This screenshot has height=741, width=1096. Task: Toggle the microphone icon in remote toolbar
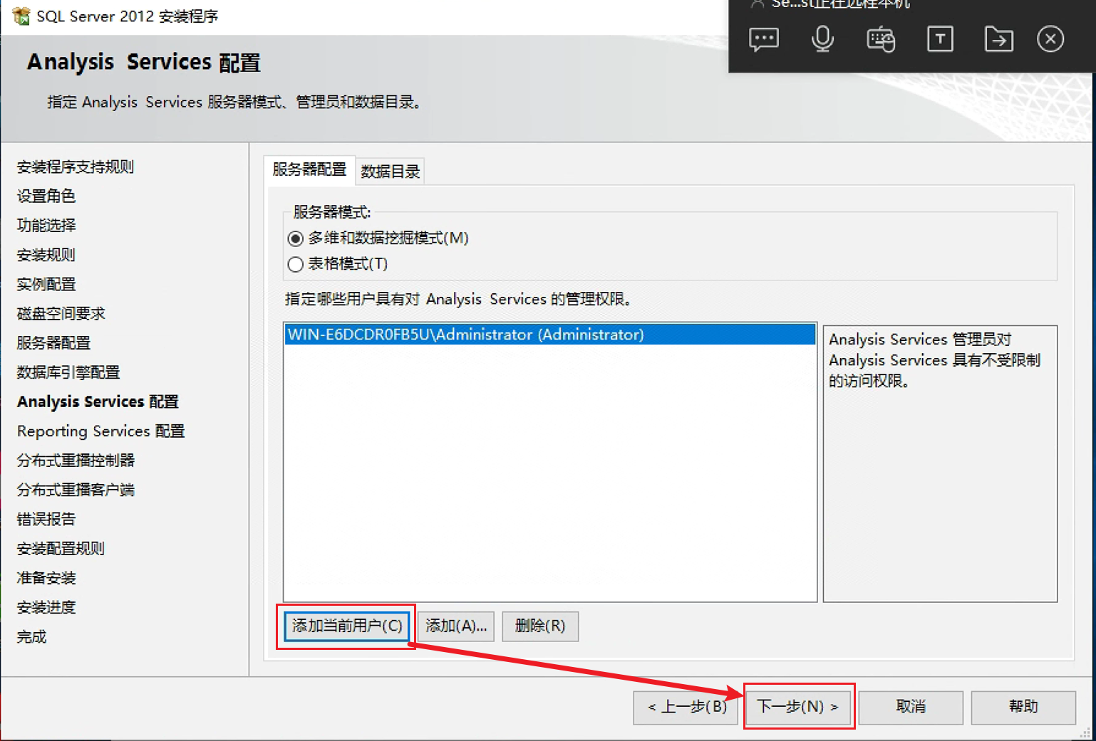coord(822,39)
